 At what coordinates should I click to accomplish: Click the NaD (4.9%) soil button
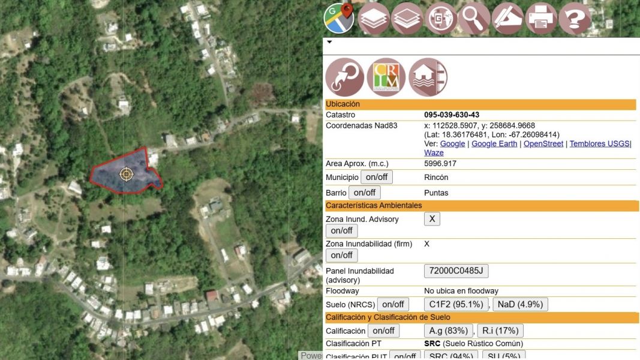coord(520,304)
